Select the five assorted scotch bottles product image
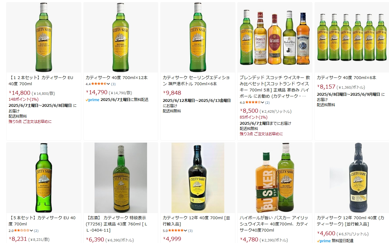 point(275,37)
